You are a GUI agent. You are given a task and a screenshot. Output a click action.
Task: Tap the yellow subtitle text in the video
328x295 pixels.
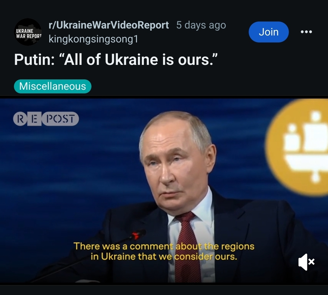pos(164,251)
